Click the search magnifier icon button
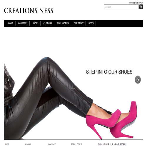 point(141,7)
